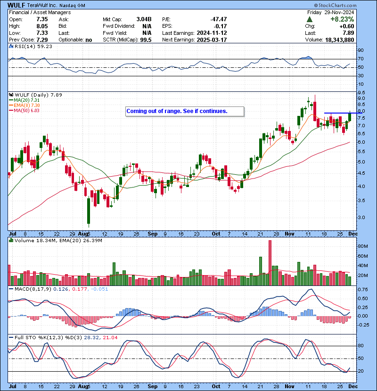Click the WULF (Daily) candlestick legend icon
This screenshot has height=391, width=377.
click(11, 95)
